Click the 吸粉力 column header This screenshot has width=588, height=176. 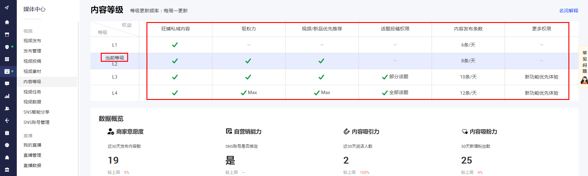(249, 29)
